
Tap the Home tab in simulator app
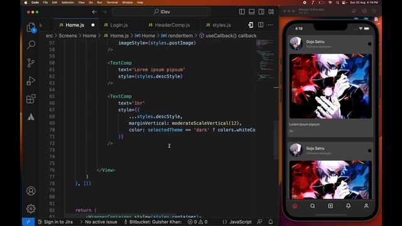(295, 206)
